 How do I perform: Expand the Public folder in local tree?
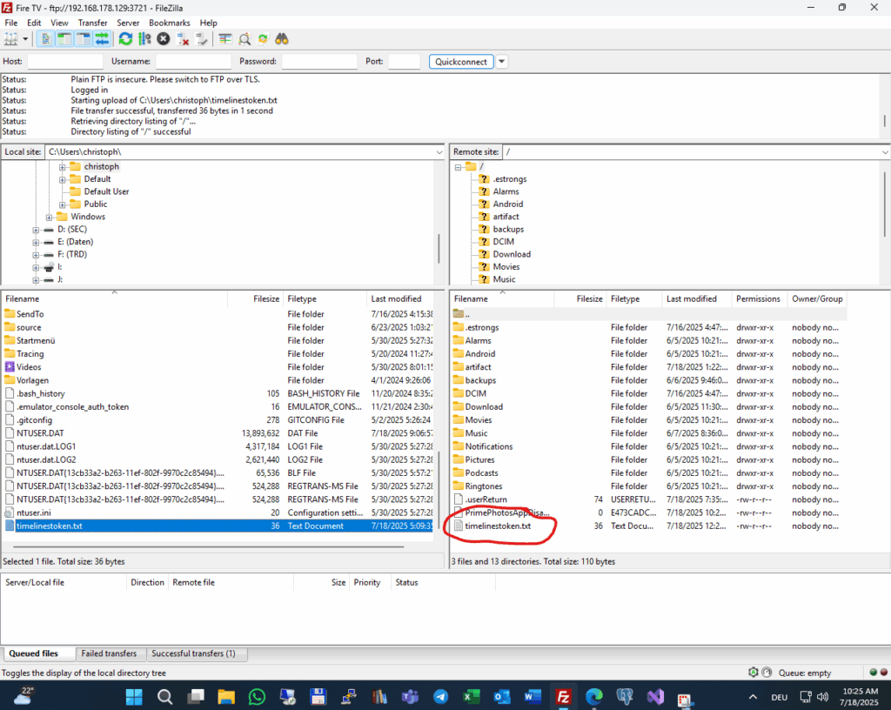[63, 204]
